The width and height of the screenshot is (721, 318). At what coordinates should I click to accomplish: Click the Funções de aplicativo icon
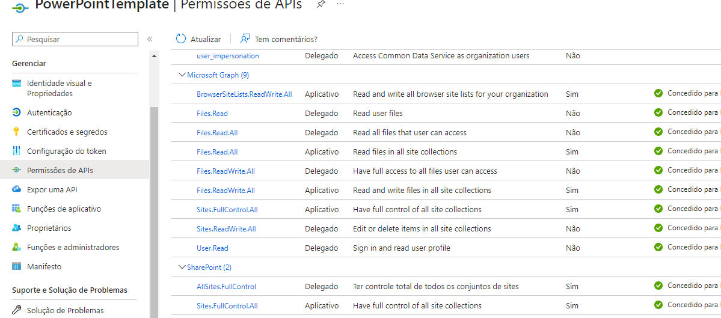[17, 209]
